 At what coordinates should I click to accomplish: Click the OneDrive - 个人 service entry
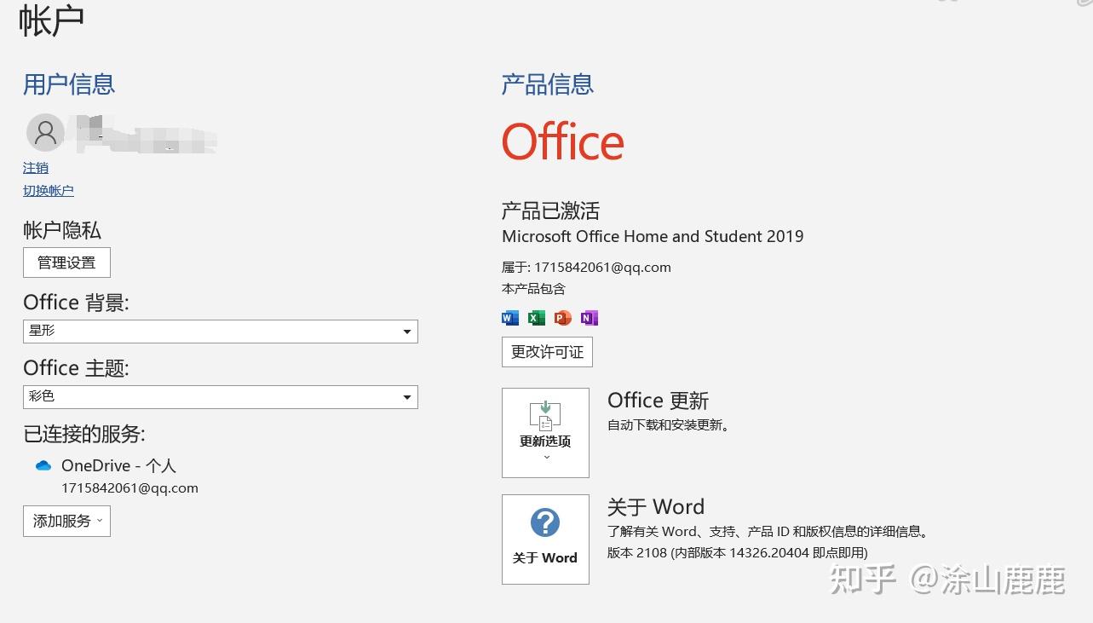coord(118,466)
